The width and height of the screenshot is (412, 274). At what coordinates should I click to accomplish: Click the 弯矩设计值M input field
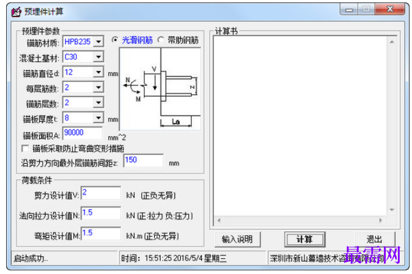(101, 233)
